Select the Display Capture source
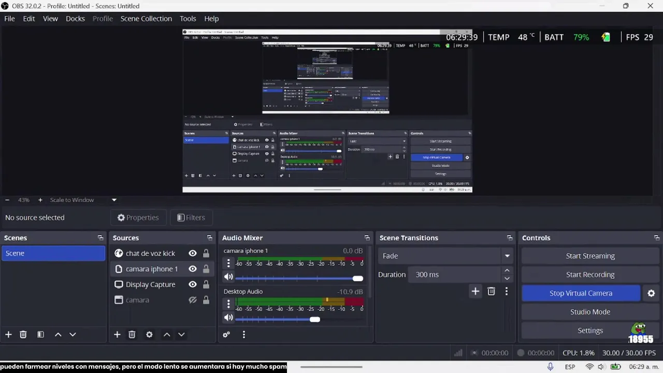This screenshot has width=663, height=373. [x=150, y=284]
